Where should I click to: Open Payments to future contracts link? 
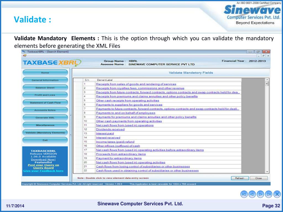pos(167,109)
